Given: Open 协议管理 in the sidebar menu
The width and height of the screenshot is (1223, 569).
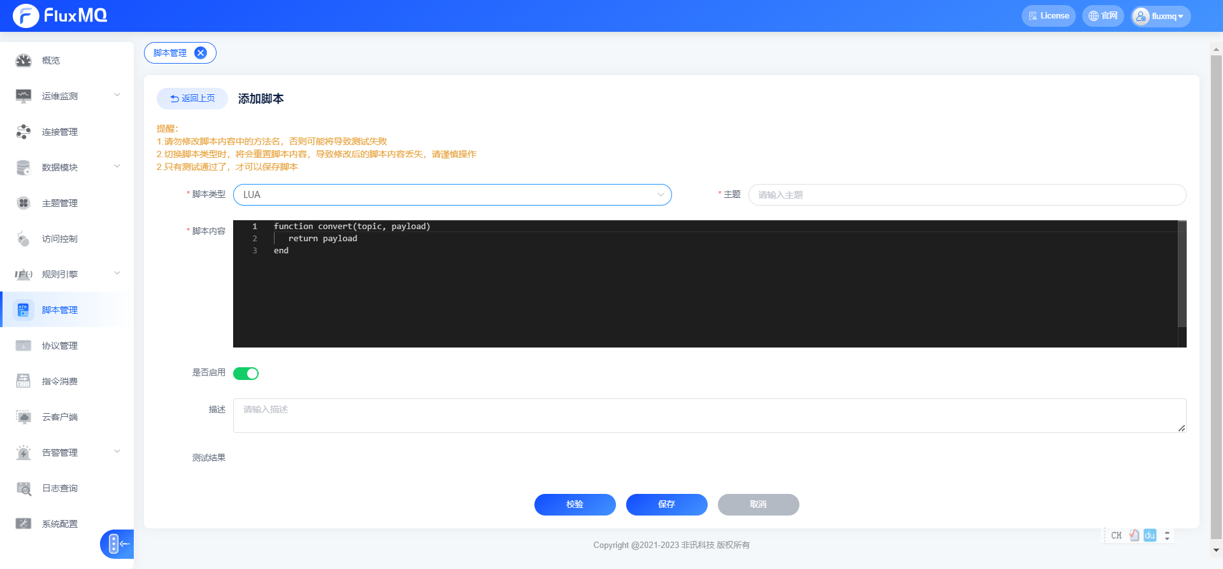Looking at the screenshot, I should [x=60, y=346].
